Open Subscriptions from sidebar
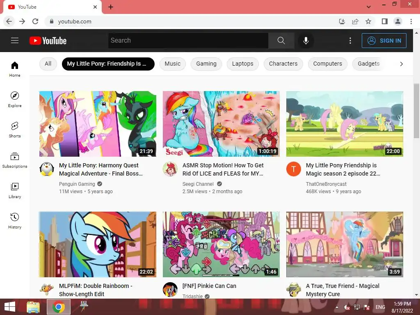Viewport: 420px width, 315px height. tap(15, 160)
